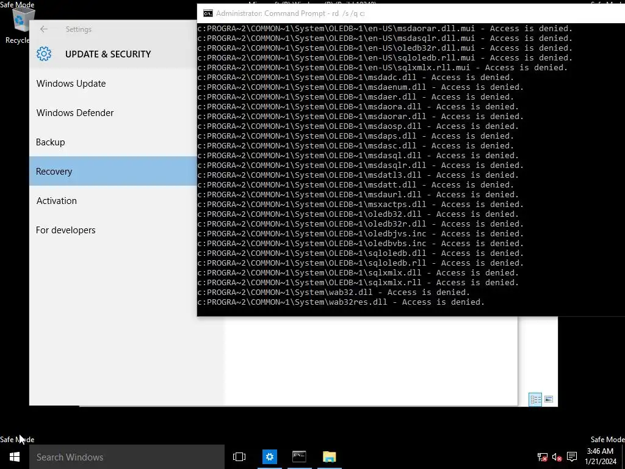Click the oledbjvs.inc output line
This screenshot has width=625, height=469.
coord(360,234)
